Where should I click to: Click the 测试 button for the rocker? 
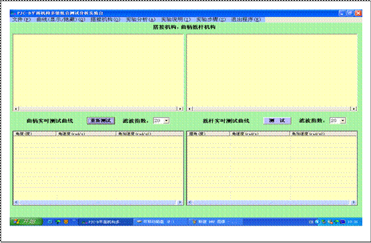277,121
